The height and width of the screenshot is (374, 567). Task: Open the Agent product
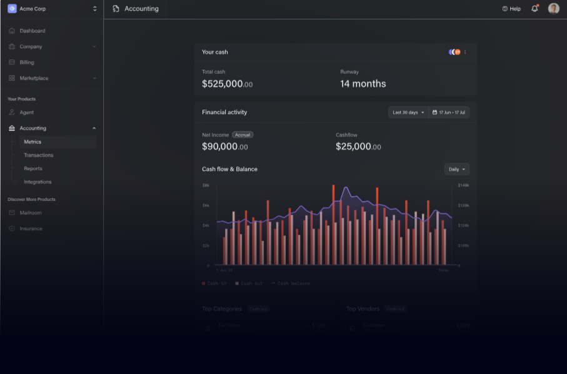pos(26,113)
